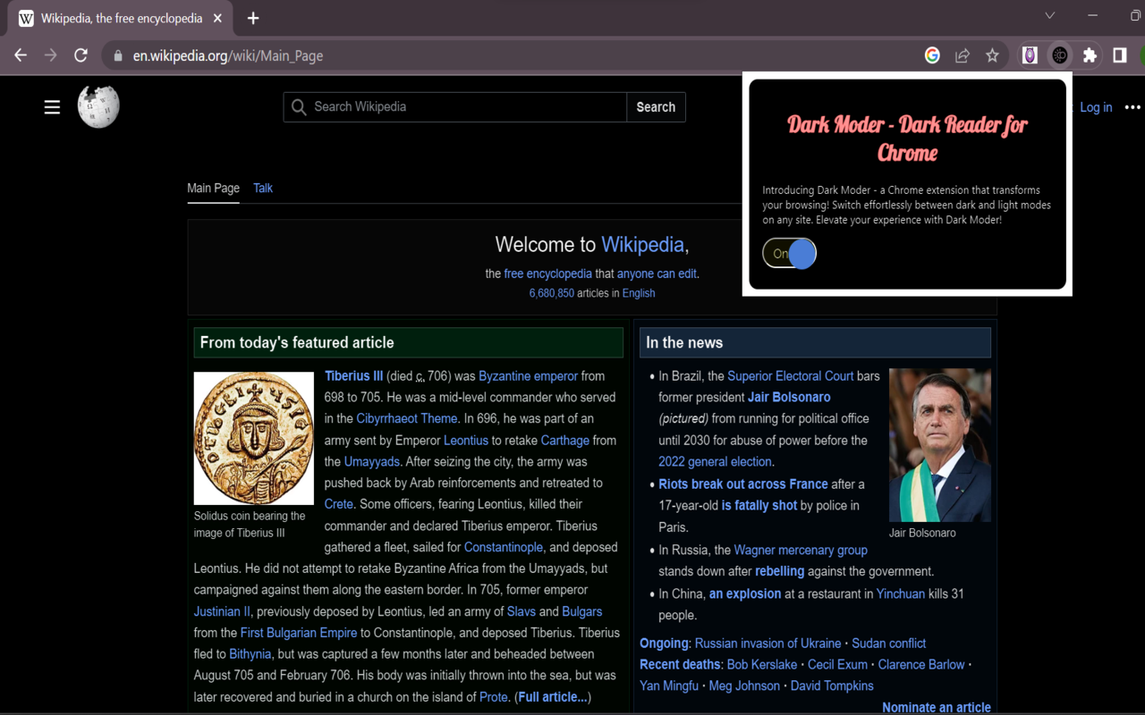1145x715 pixels.
Task: Switch to the Talk tab
Action: [263, 188]
